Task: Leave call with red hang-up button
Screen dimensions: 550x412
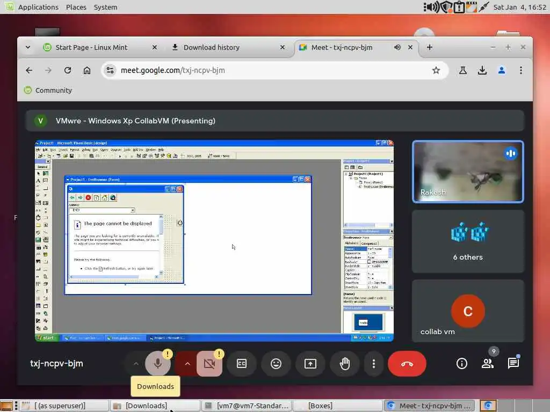Action: pyautogui.click(x=407, y=364)
